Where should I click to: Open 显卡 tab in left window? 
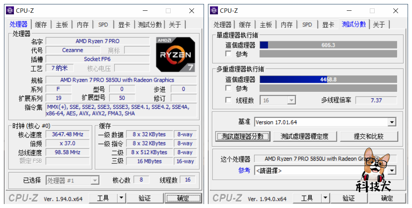click(x=124, y=25)
